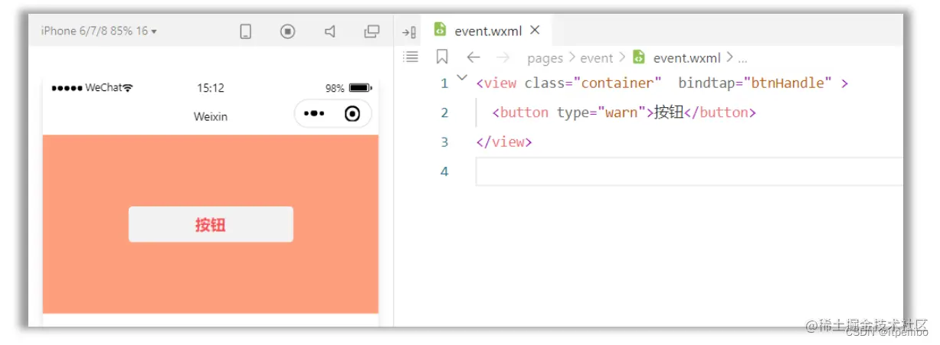Screen dimensions: 940x345
Task: Click the battery icon in simulator
Action: (x=359, y=88)
